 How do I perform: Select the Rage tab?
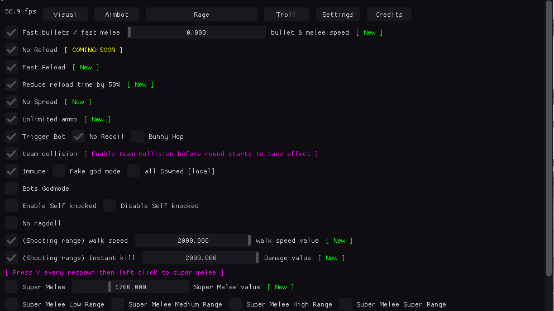[201, 15]
